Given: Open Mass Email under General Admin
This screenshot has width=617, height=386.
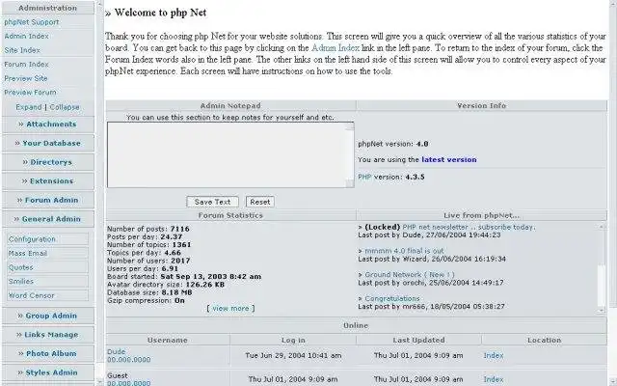Looking at the screenshot, I should (47, 253).
